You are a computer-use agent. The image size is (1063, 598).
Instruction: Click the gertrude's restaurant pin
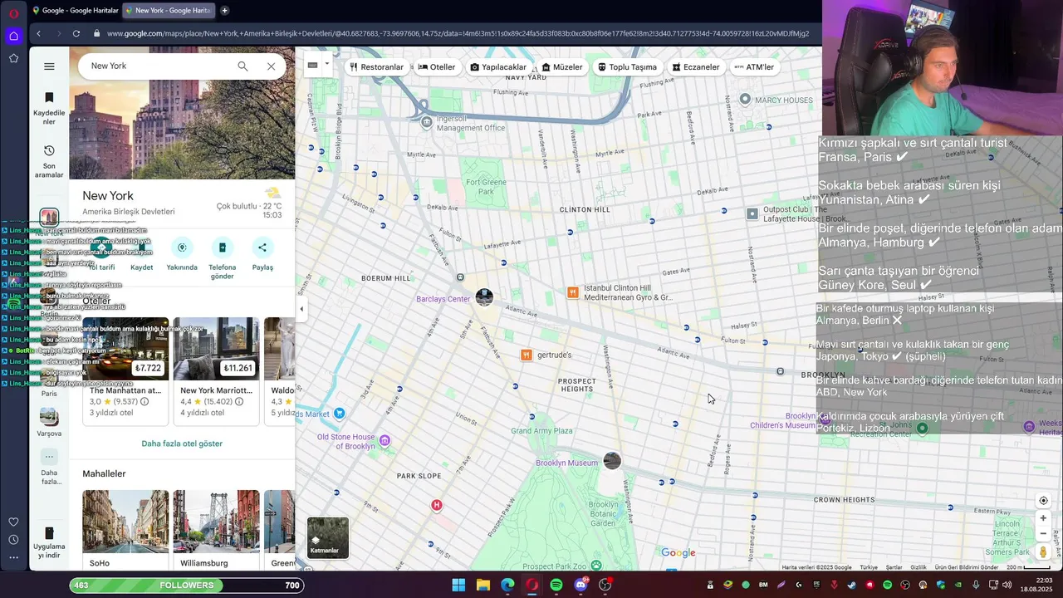tap(526, 355)
